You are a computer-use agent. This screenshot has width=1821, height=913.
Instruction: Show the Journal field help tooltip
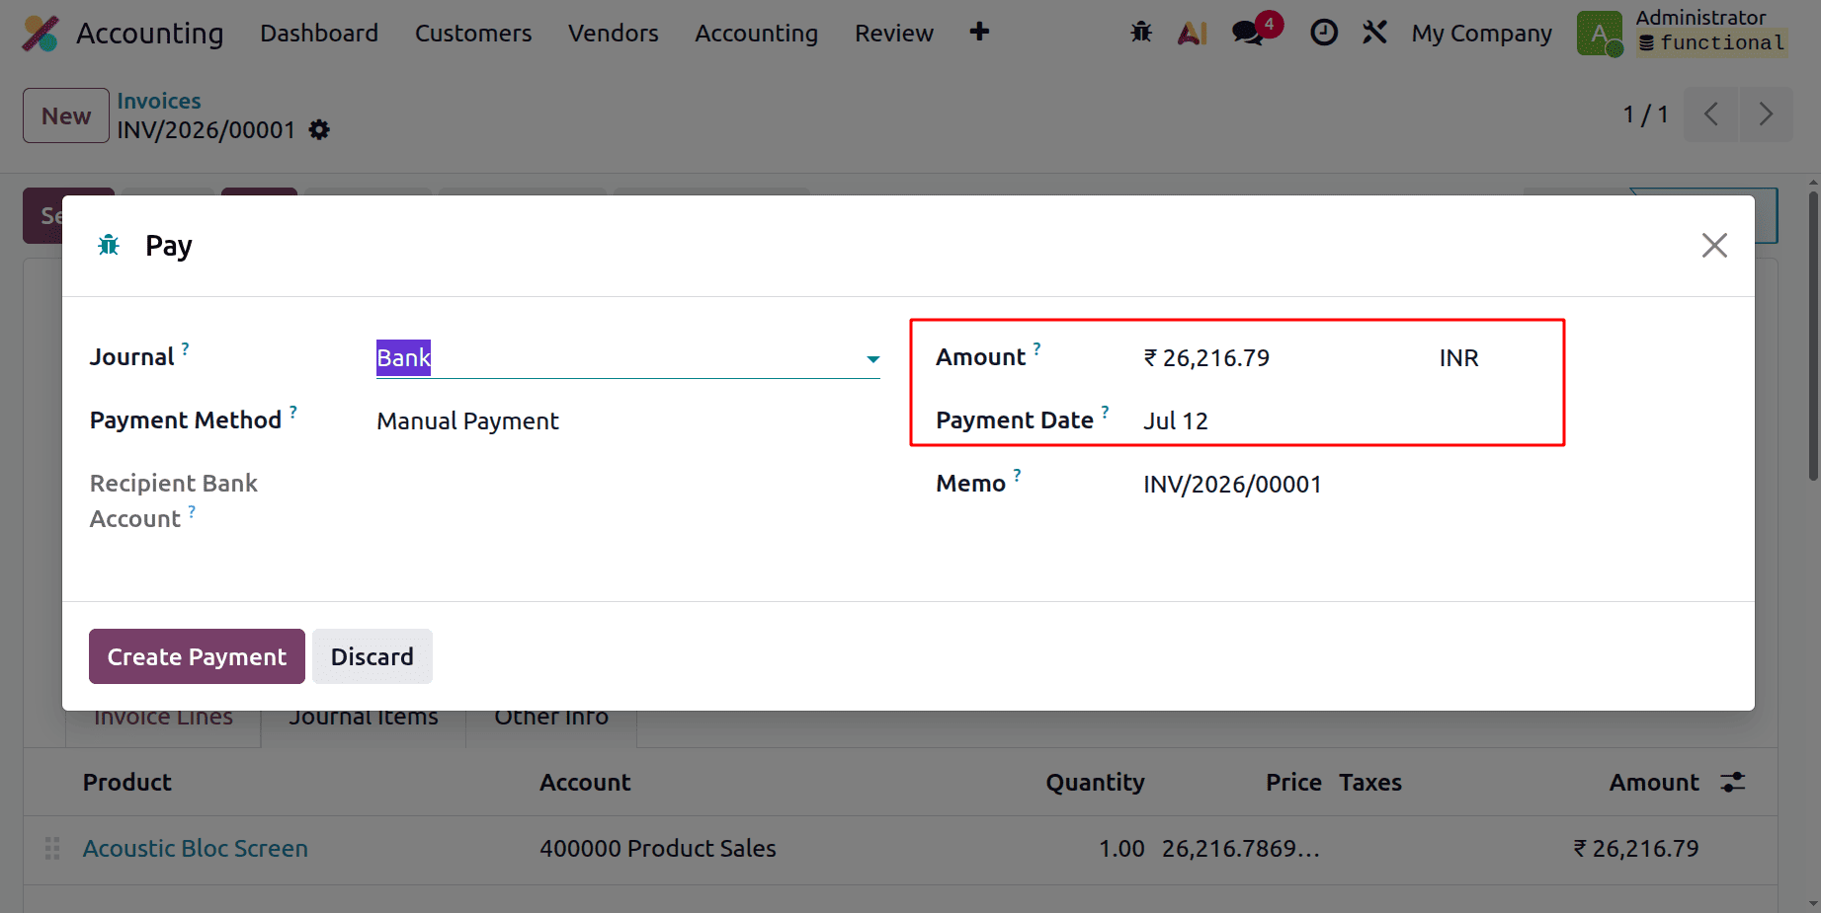186,348
